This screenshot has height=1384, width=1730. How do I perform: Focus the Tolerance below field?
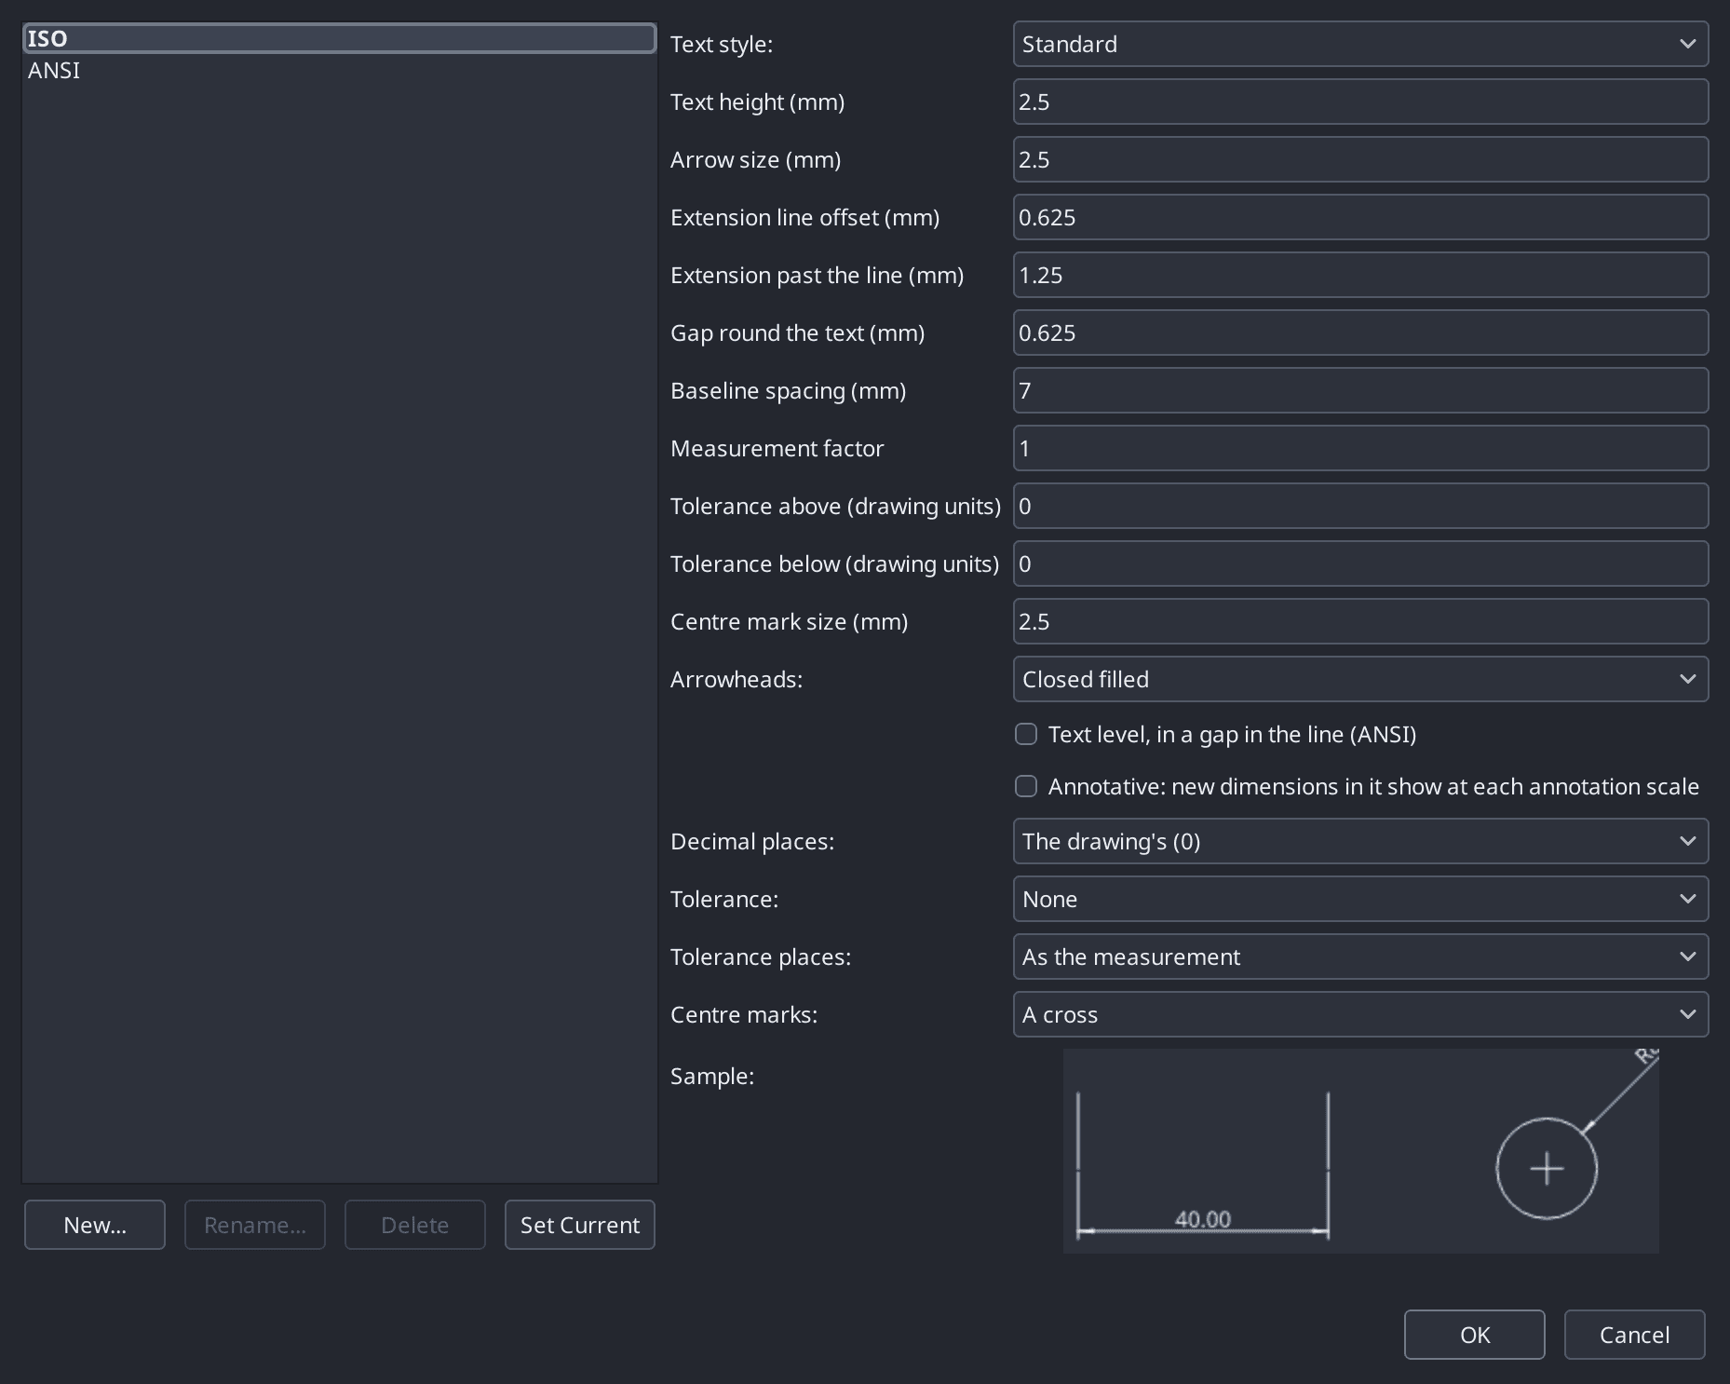(x=1360, y=563)
